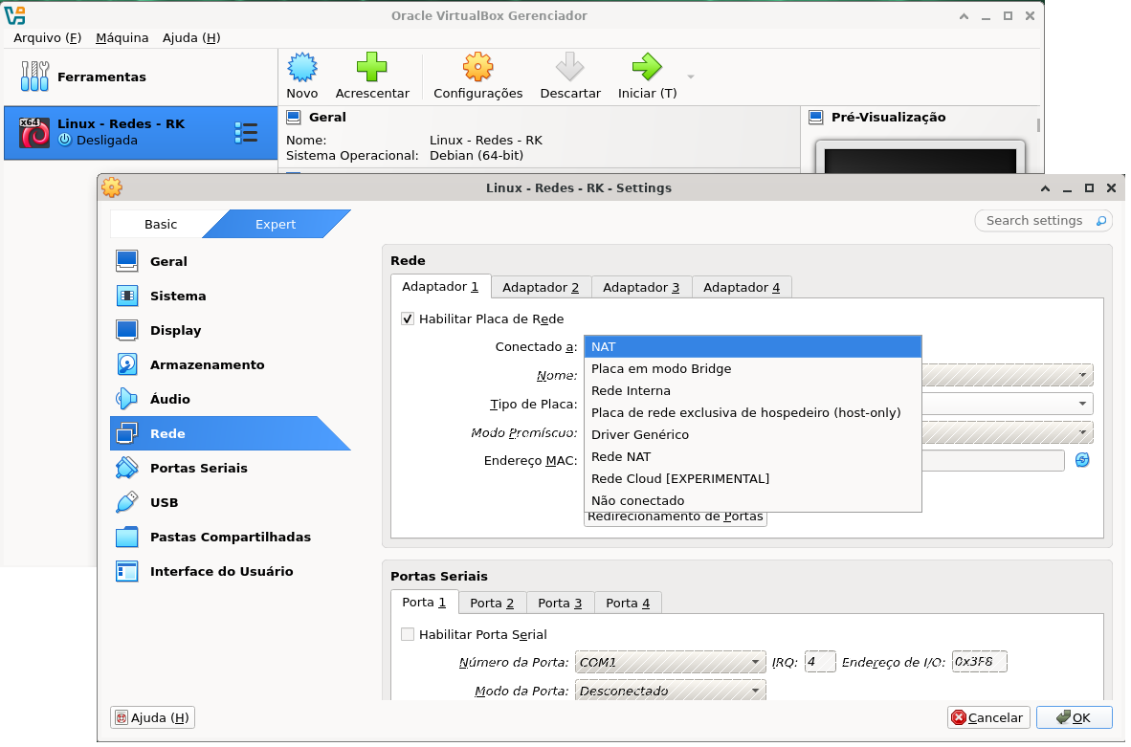1131x747 pixels.
Task: Toggle Habilitar Porta Serial checkbox
Action: pos(408,634)
